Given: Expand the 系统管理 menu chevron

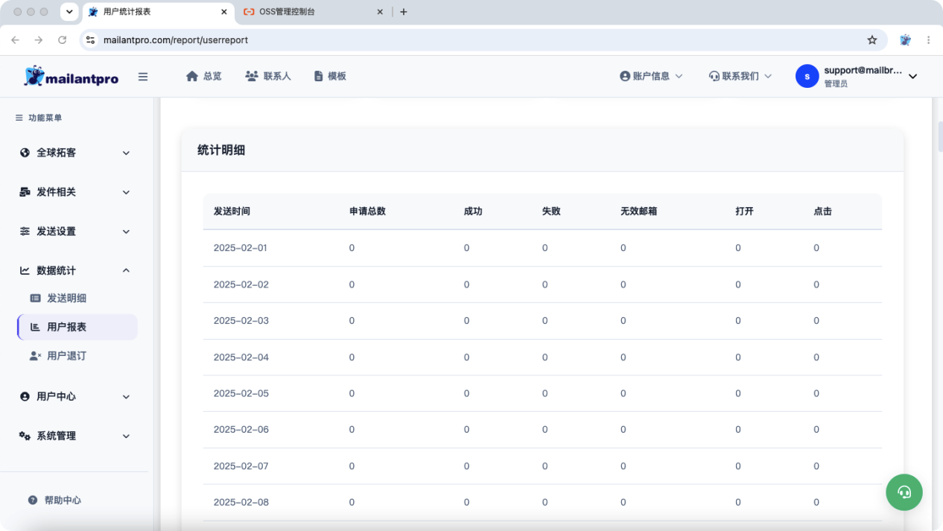Looking at the screenshot, I should (x=126, y=436).
